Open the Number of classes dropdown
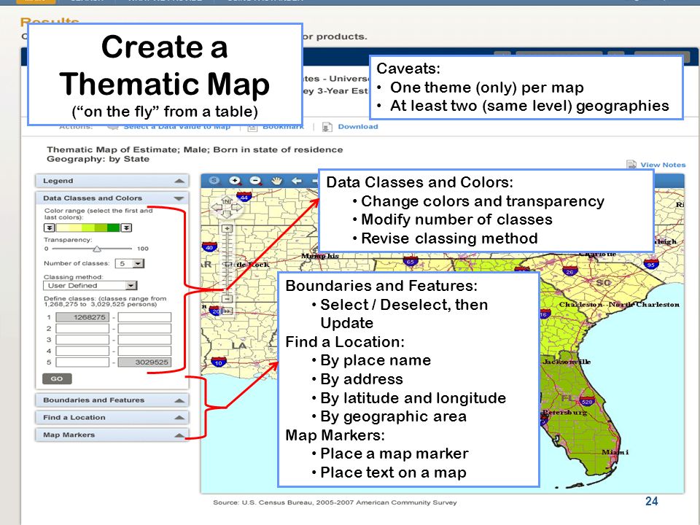The image size is (700, 525). pos(139,263)
